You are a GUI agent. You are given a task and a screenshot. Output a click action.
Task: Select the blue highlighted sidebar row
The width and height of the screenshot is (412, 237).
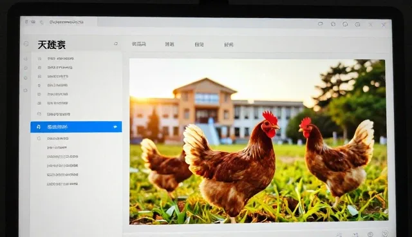pyautogui.click(x=76, y=127)
